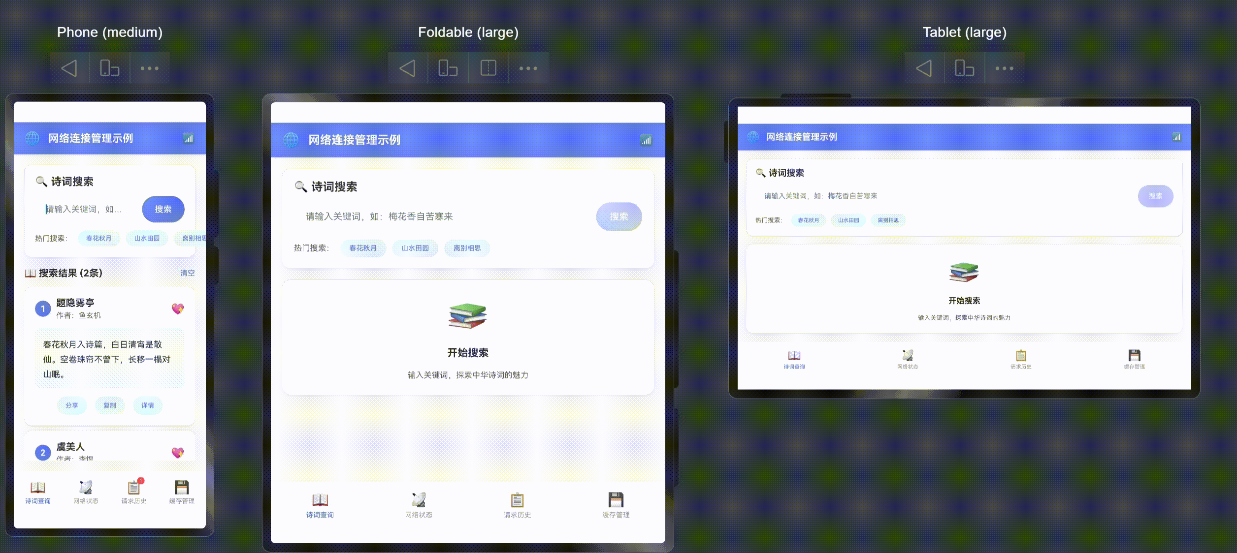Click rotate device icon above Tablet preview
The height and width of the screenshot is (553, 1237).
[964, 68]
